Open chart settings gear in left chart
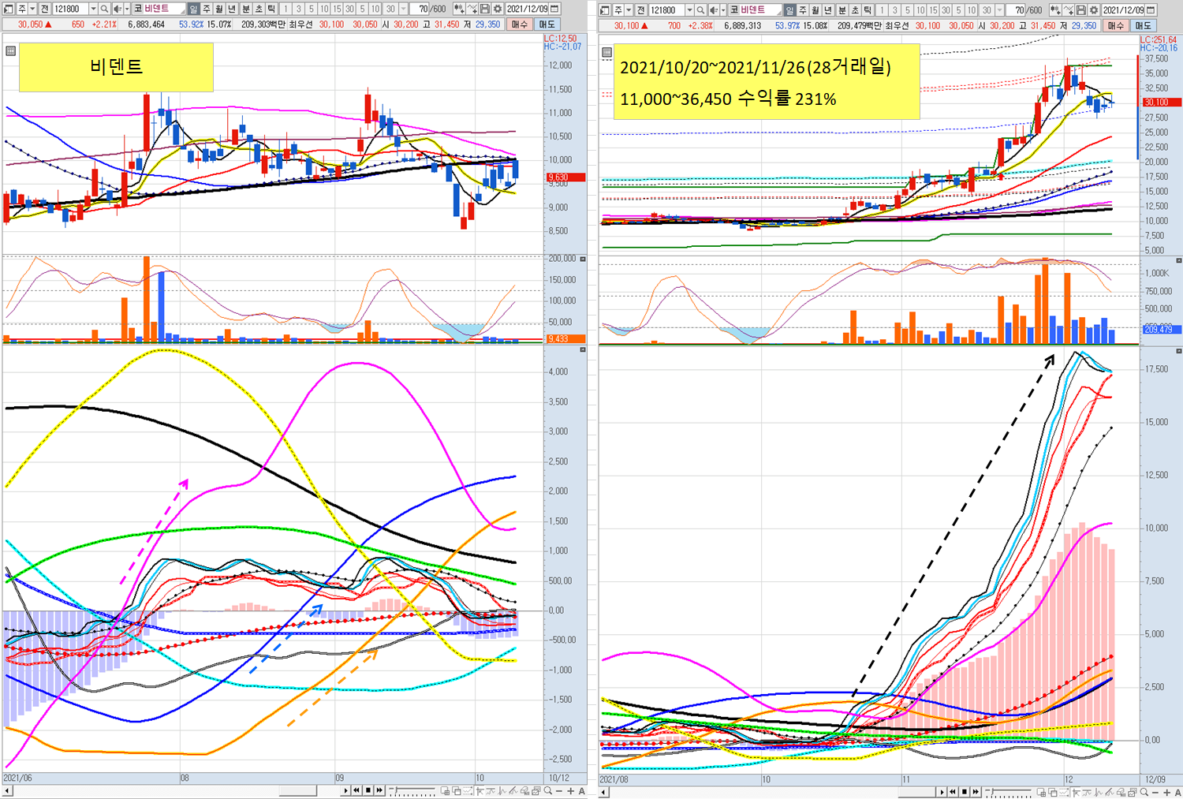Screen dimensions: 1183x799 (498, 9)
